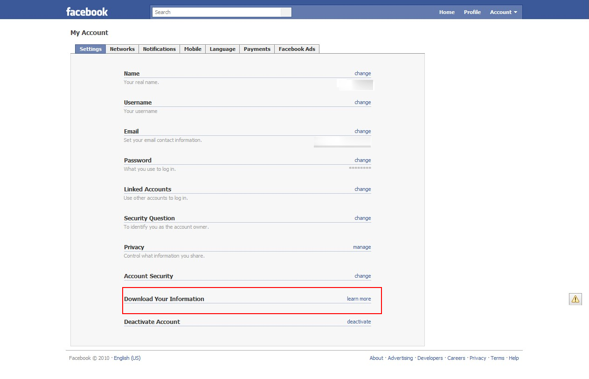The height and width of the screenshot is (379, 589).
Task: Open the Notifications tab
Action: [x=159, y=49]
